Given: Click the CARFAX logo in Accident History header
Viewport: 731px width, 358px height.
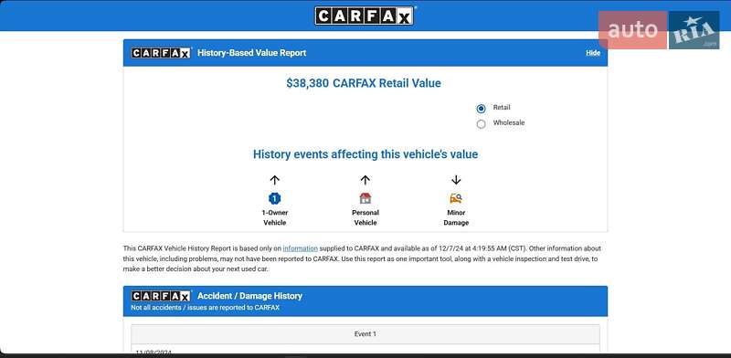Looking at the screenshot, I should pos(162,296).
